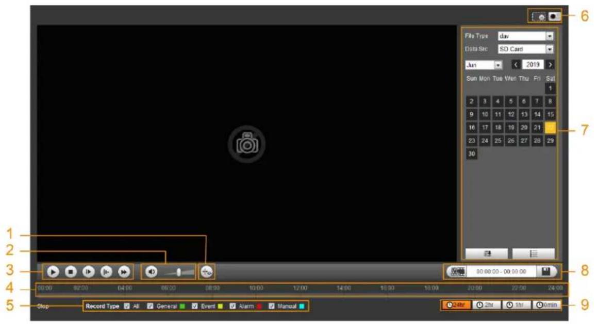Start playback with the Play button
Screen dimensions: 596x324
[x=53, y=272]
